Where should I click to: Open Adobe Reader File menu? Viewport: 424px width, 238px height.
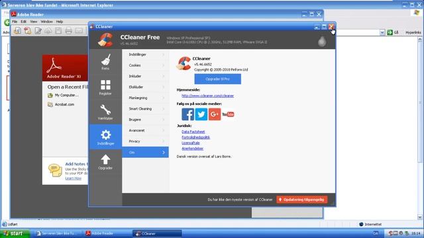(15, 22)
